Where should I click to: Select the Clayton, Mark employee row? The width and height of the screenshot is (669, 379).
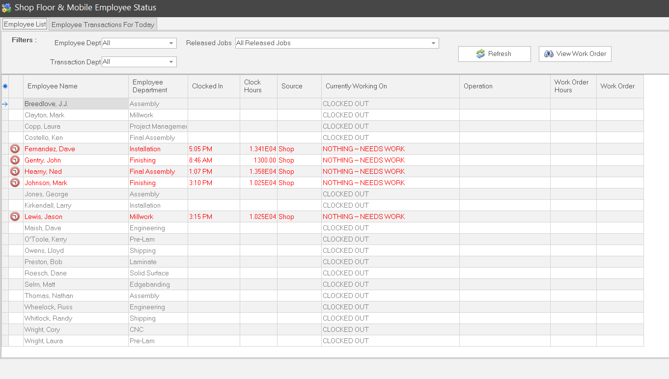point(45,115)
